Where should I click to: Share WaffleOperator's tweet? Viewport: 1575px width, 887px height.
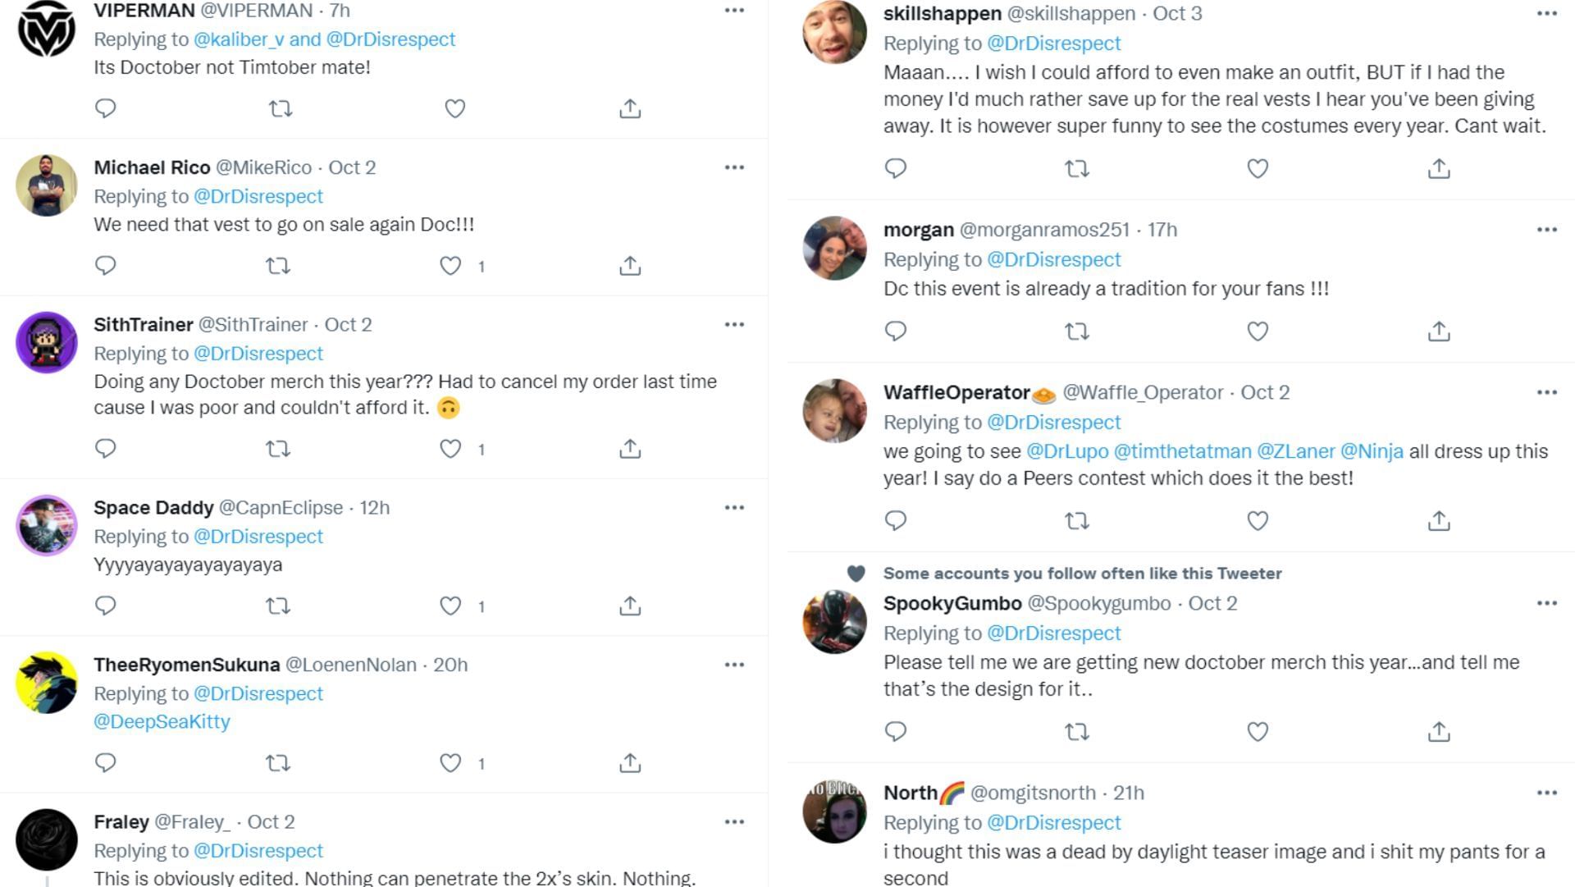pos(1439,521)
